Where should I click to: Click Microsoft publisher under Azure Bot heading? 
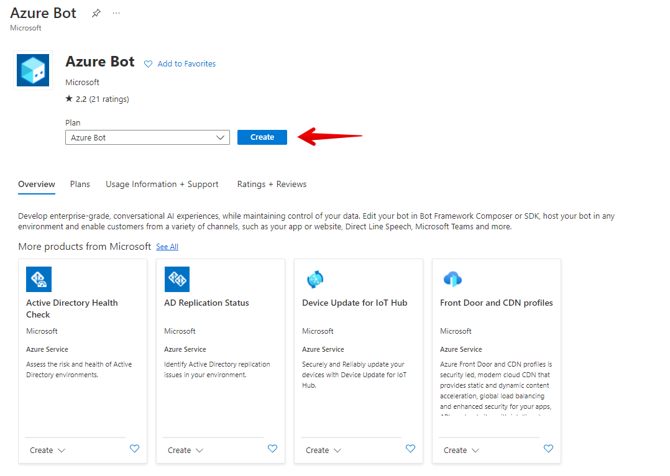pos(82,82)
